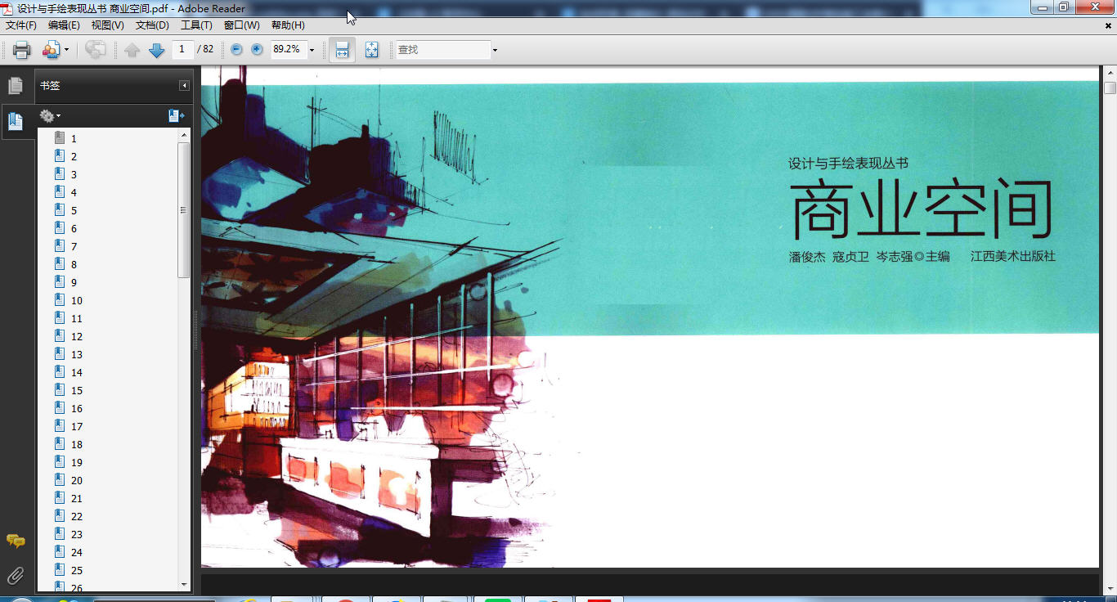Screen dimensions: 1117x602
Task: Zoom in with the plus button
Action: (257, 49)
